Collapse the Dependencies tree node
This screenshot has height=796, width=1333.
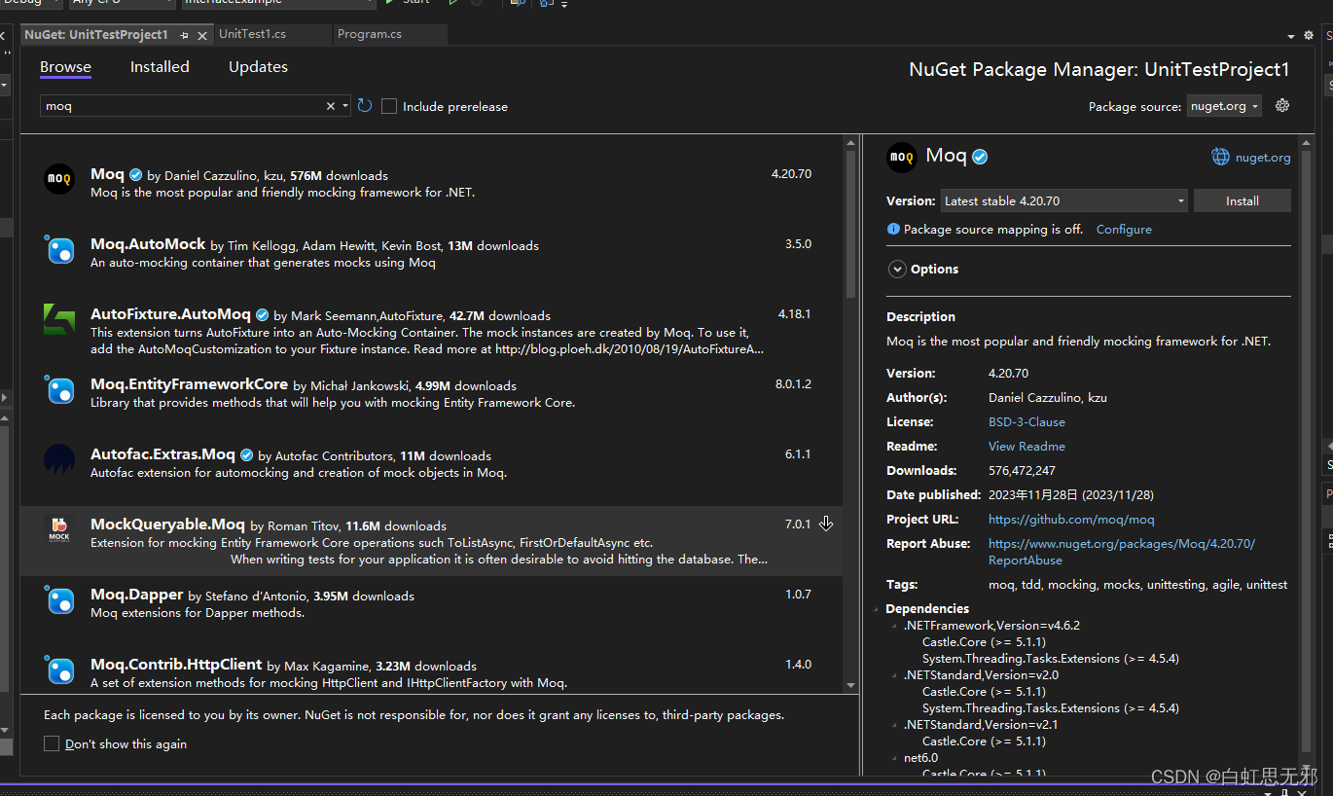878,609
